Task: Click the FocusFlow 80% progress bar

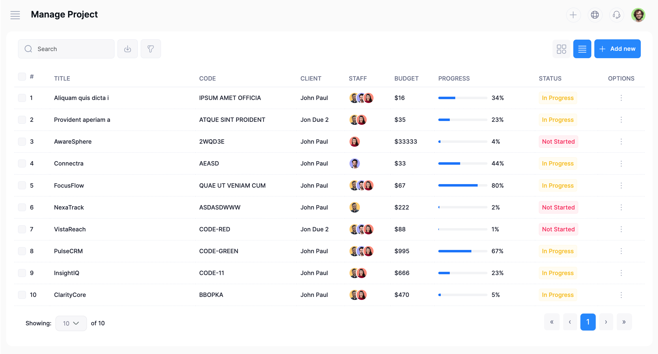Action: (463, 185)
